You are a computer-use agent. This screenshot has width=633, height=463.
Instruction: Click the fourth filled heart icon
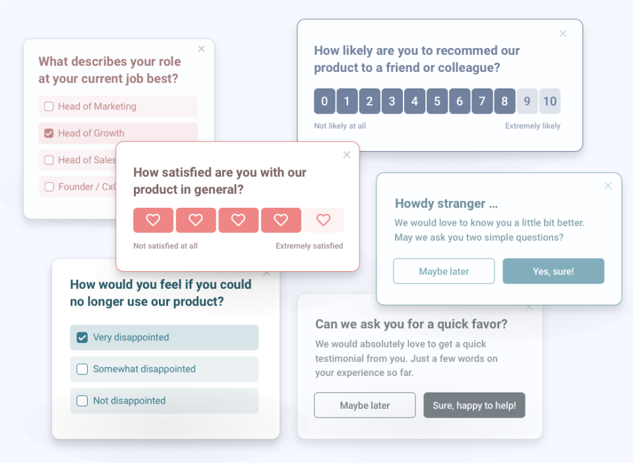point(281,220)
